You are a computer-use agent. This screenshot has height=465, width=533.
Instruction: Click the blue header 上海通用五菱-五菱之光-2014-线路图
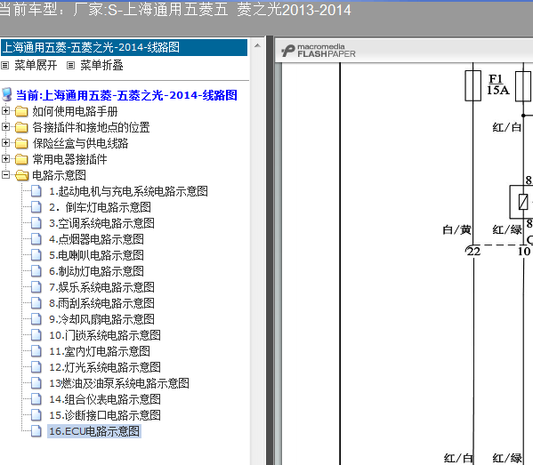(124, 47)
